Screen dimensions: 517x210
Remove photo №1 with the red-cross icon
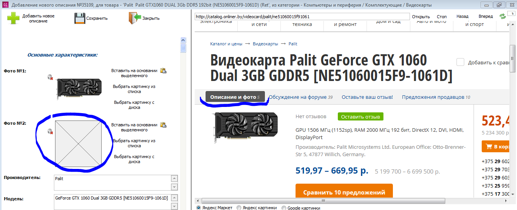[50, 77]
